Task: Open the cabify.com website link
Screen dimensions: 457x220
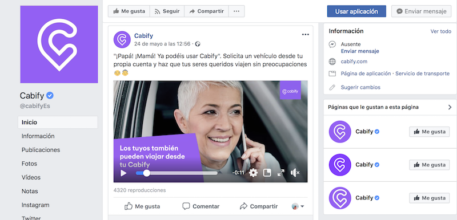Action: point(354,62)
